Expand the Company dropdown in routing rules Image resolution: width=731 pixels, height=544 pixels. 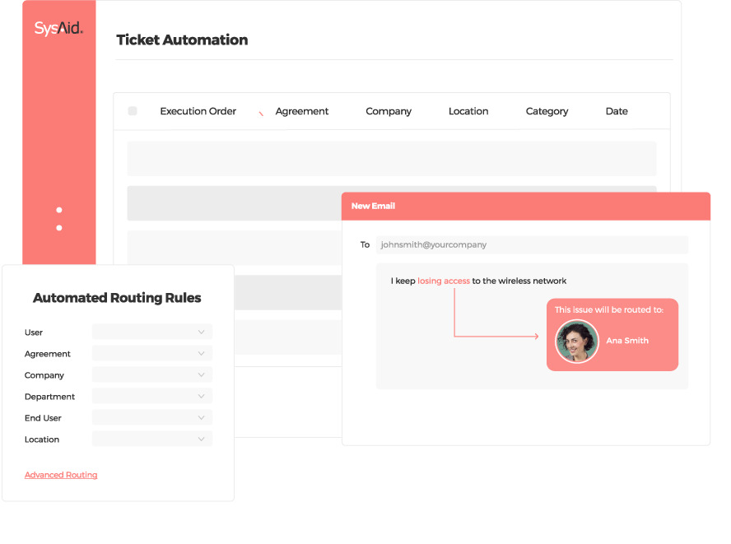click(152, 374)
